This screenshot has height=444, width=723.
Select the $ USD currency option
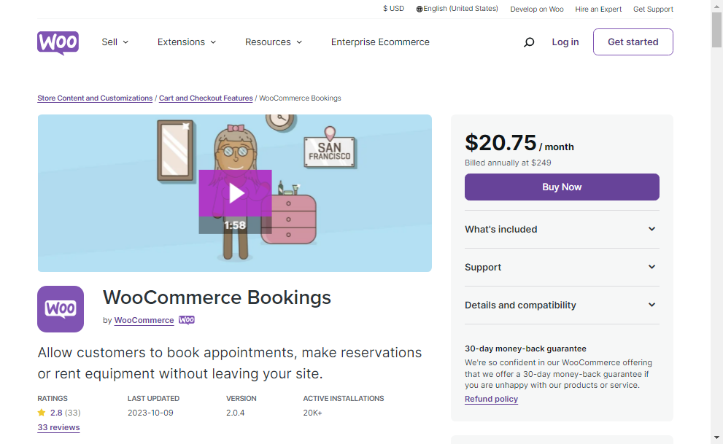coord(393,9)
